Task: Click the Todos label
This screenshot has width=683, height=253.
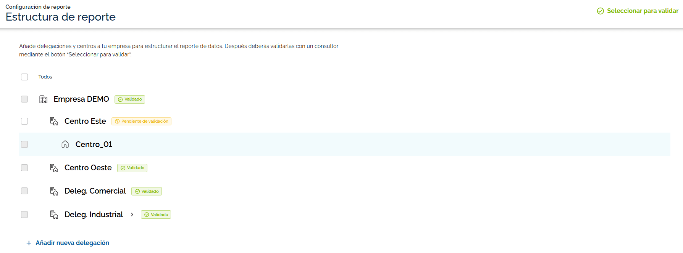Action: click(45, 77)
